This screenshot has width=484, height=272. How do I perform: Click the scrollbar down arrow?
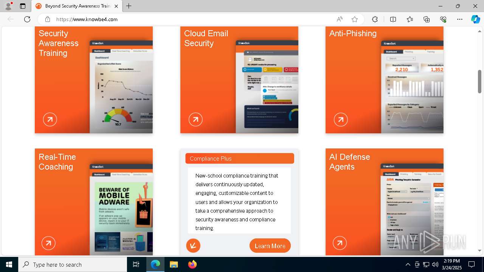(479, 250)
